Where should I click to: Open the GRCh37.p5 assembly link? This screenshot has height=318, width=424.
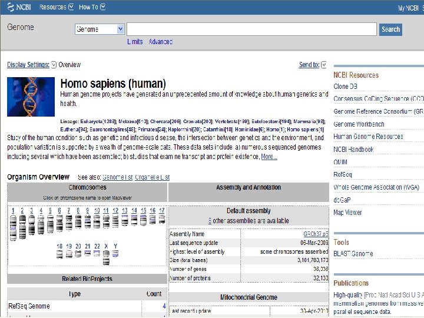pos(316,234)
